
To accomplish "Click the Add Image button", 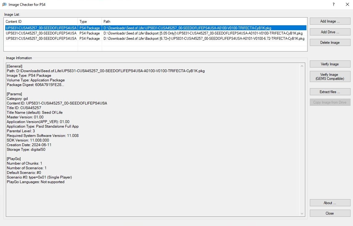I will pos(330,21).
